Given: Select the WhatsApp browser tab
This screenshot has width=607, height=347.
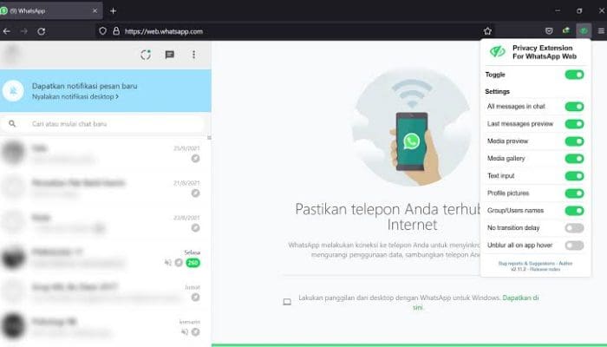Looking at the screenshot, I should 50,10.
